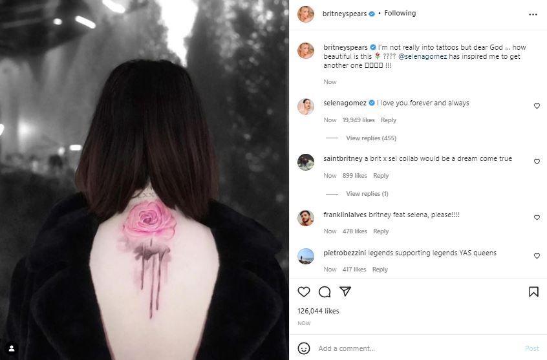Like franklinlalves's comment heart

[x=537, y=217]
